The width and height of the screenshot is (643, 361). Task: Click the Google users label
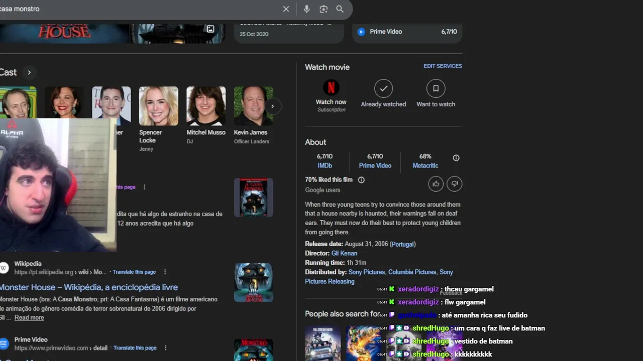[x=323, y=190]
